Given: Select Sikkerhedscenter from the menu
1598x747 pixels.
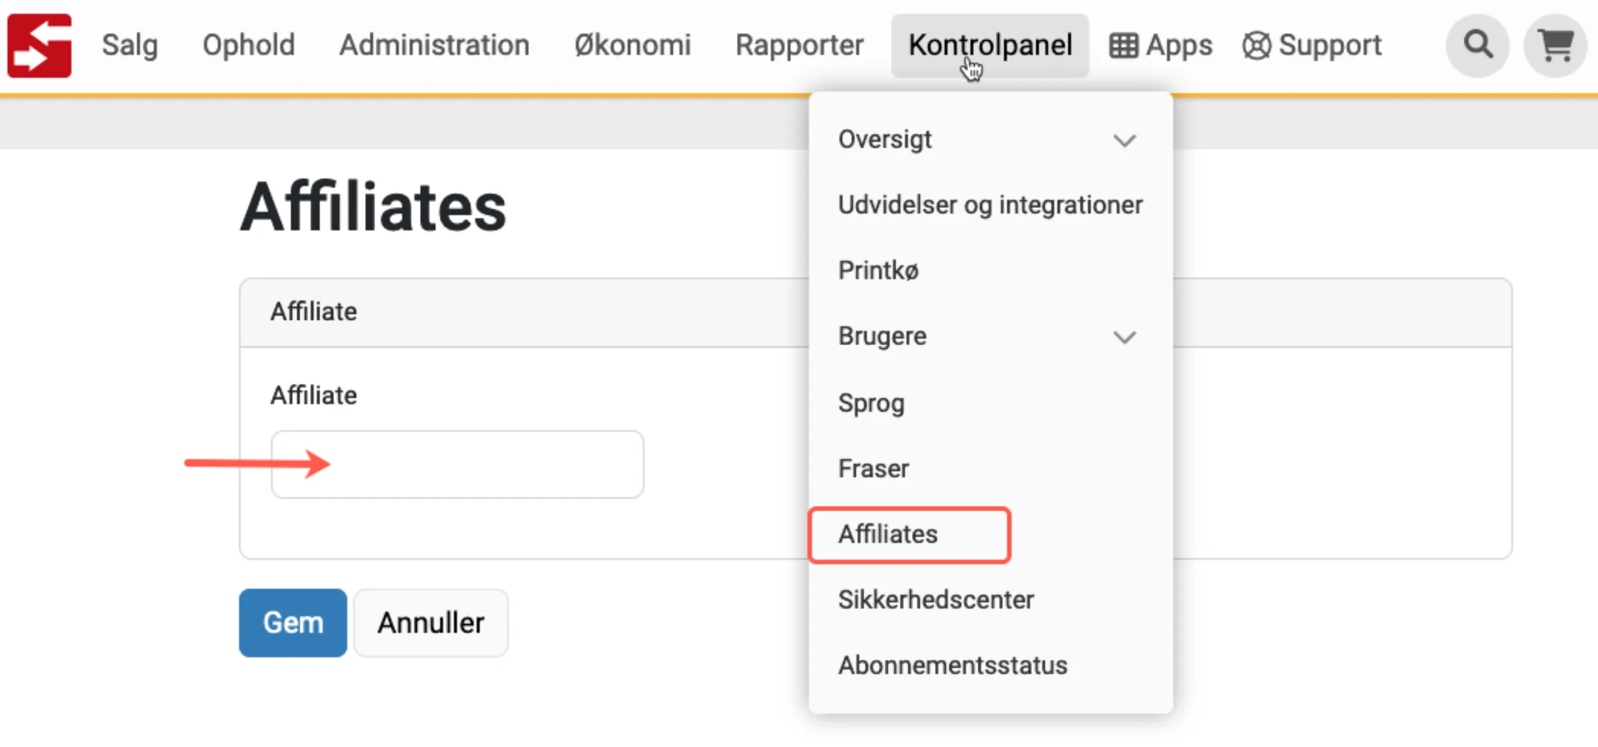Looking at the screenshot, I should (936, 599).
